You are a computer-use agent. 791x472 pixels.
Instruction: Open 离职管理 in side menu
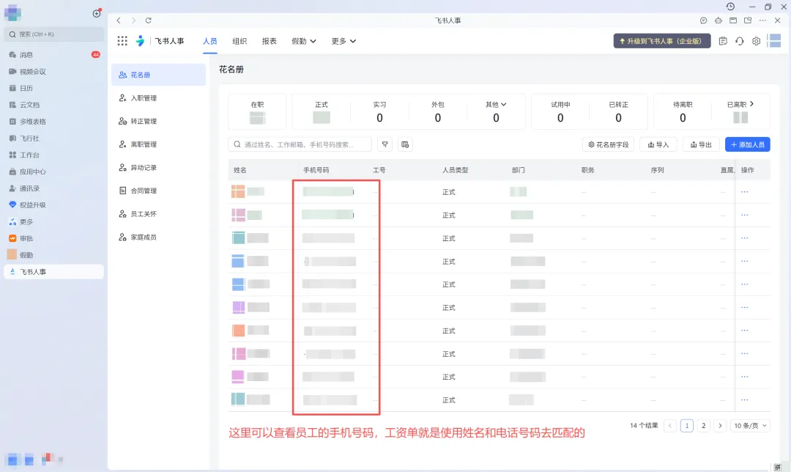(x=158, y=144)
